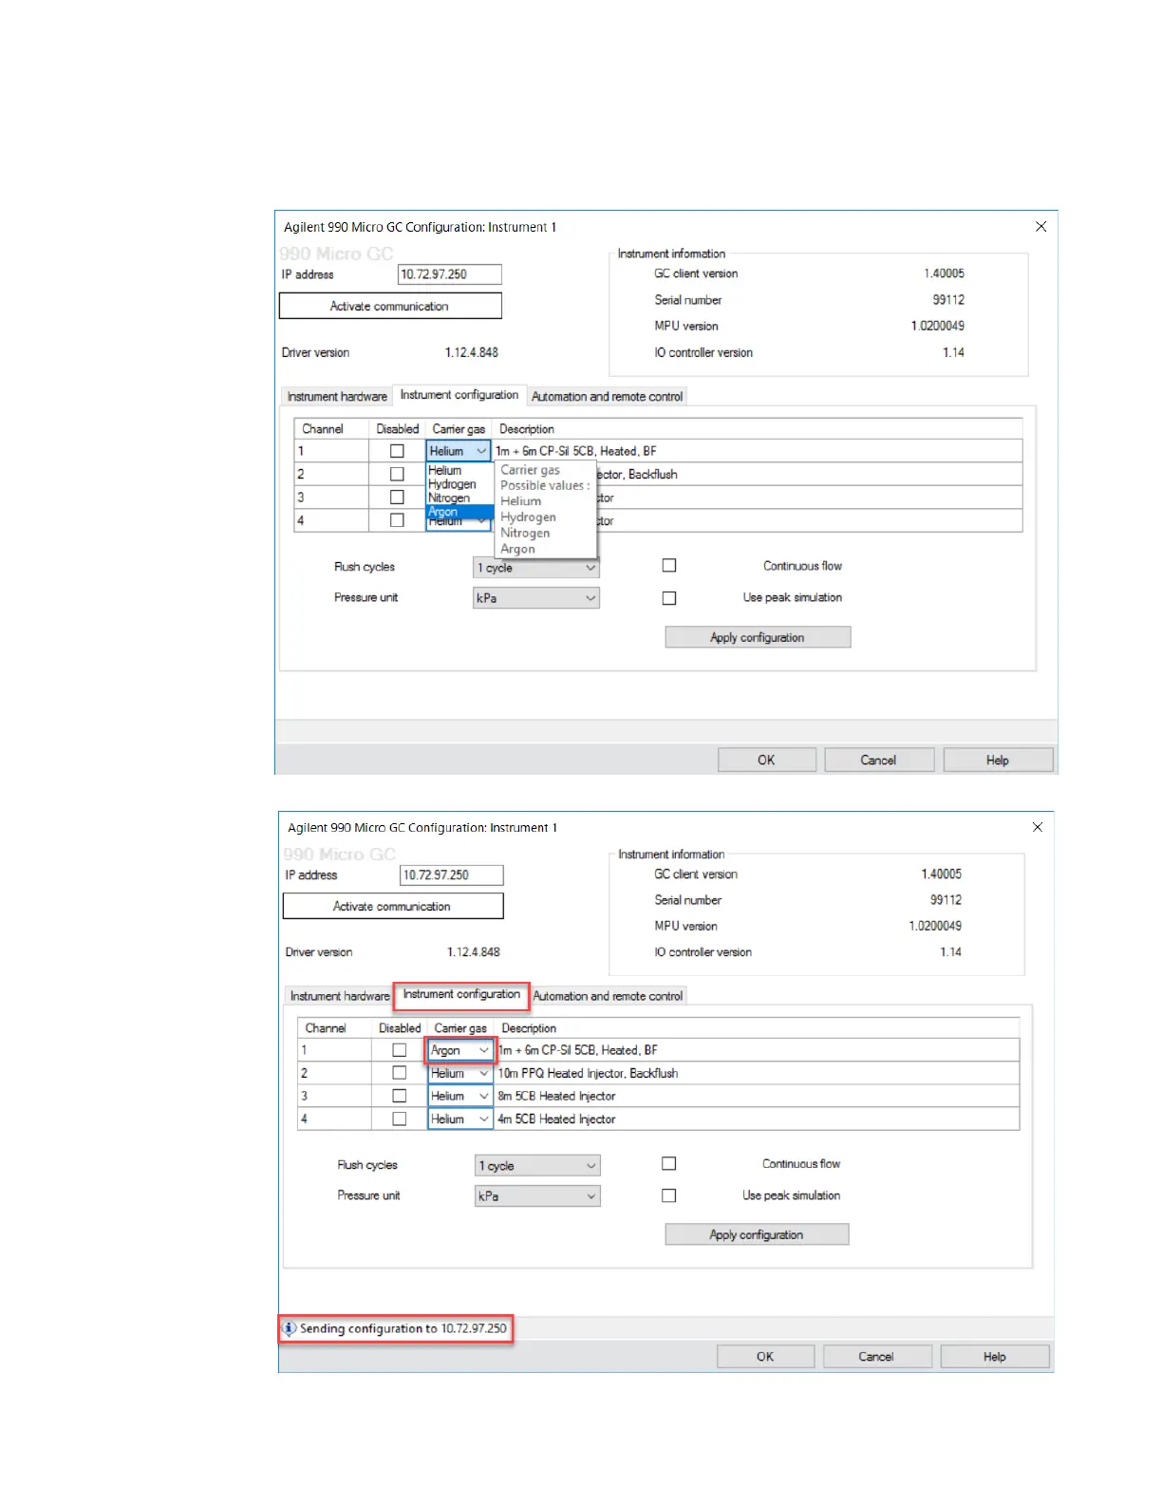The image size is (1162, 1504).
Task: Click Driver version 1.12.4.848 in upper dialog
Action: [472, 352]
